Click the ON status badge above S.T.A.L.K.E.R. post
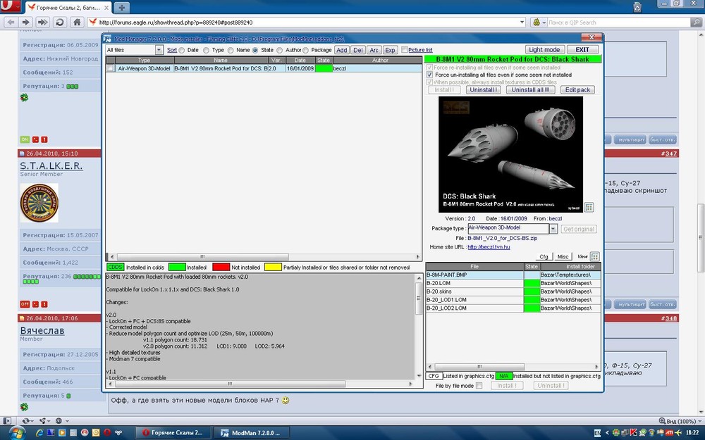 pyautogui.click(x=25, y=139)
